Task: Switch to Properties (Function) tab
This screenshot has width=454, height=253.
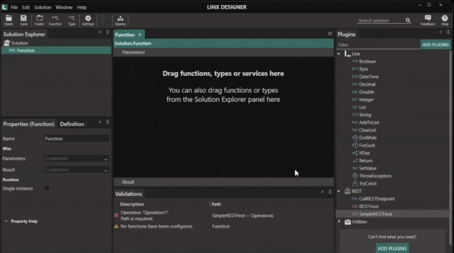Action: 29,124
